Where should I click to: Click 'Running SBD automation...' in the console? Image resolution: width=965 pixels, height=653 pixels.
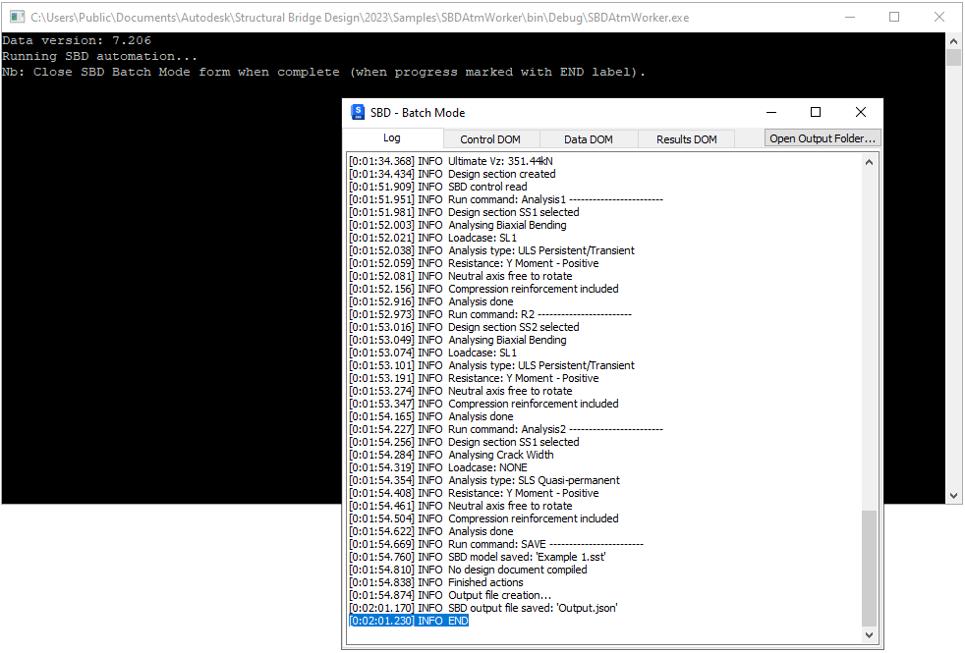[x=99, y=56]
